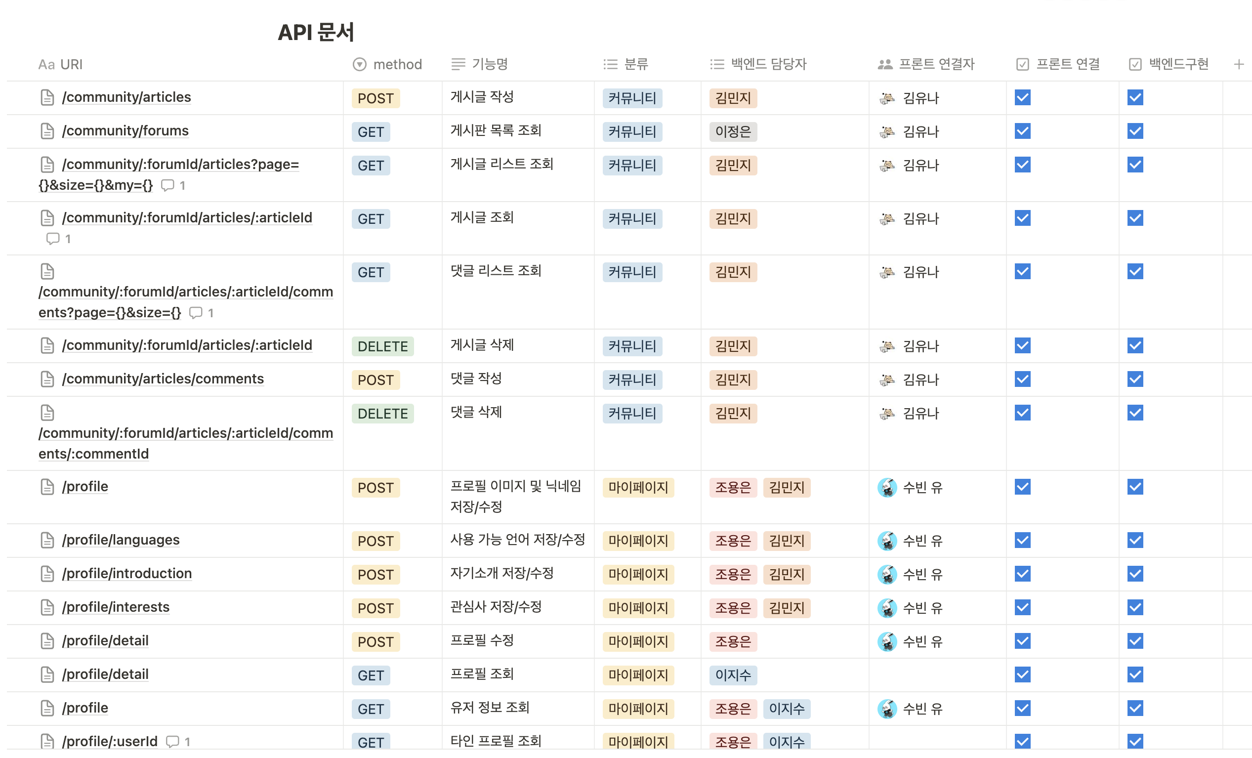Uncheck 프론트 연결 for /community/articles row
Viewport: 1252px width, 758px height.
[x=1022, y=97]
